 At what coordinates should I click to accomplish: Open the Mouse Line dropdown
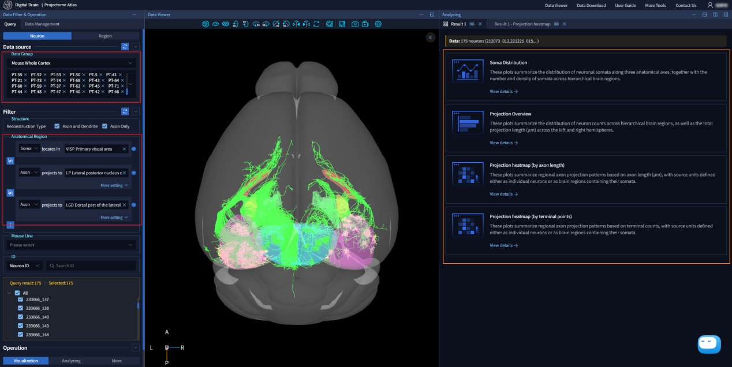tap(72, 245)
